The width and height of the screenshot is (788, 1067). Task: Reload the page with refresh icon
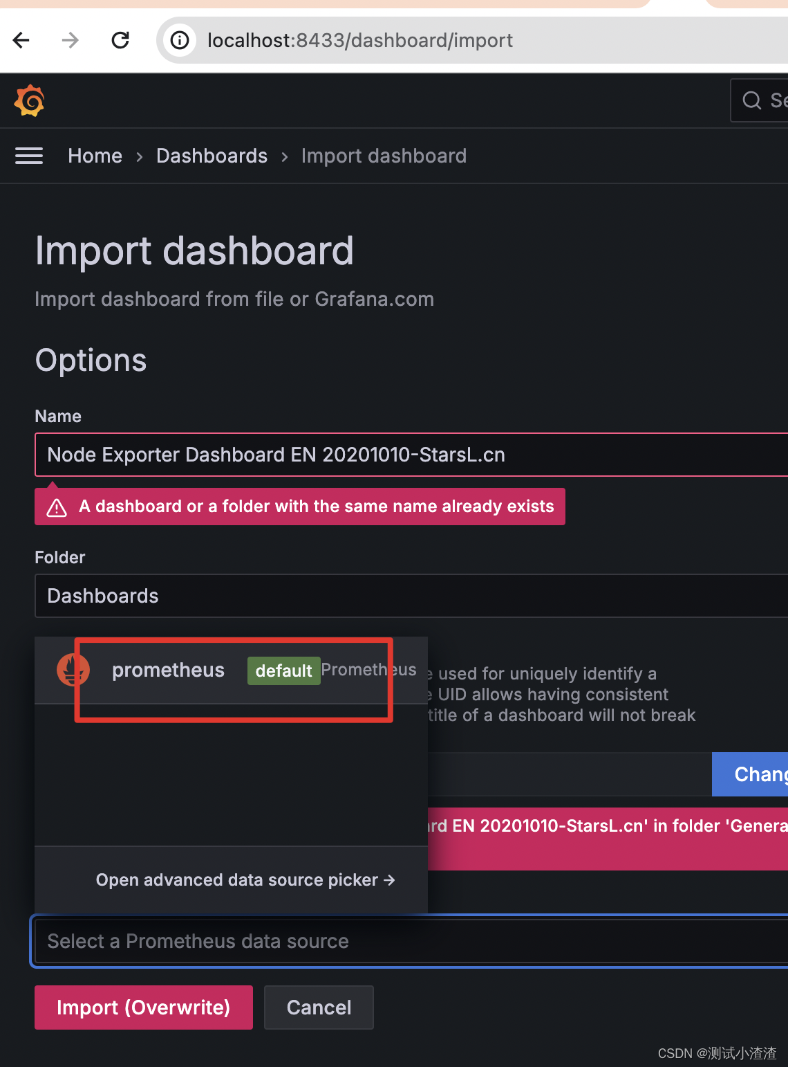click(x=120, y=40)
